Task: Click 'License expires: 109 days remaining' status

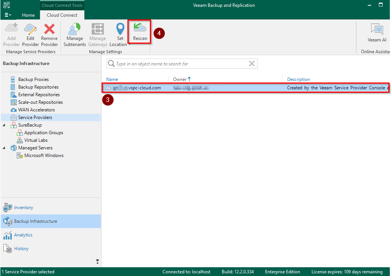Action: tap(347, 272)
